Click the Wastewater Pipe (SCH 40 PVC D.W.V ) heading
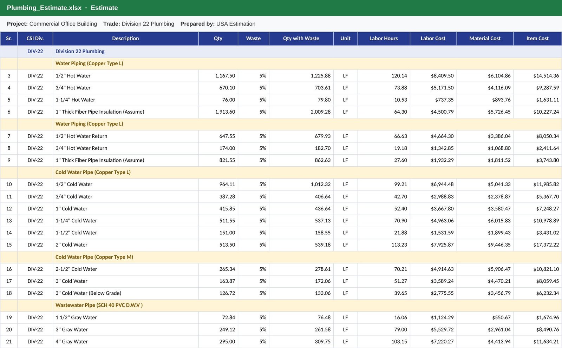 281,305
